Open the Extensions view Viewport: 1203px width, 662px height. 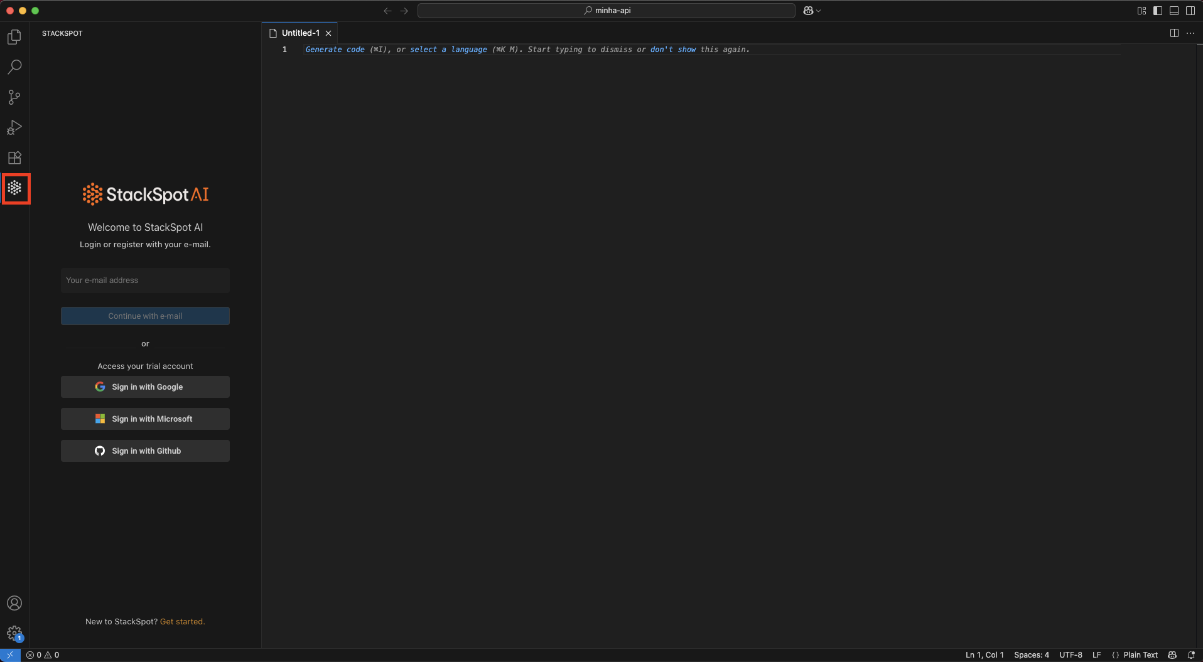pyautogui.click(x=14, y=157)
